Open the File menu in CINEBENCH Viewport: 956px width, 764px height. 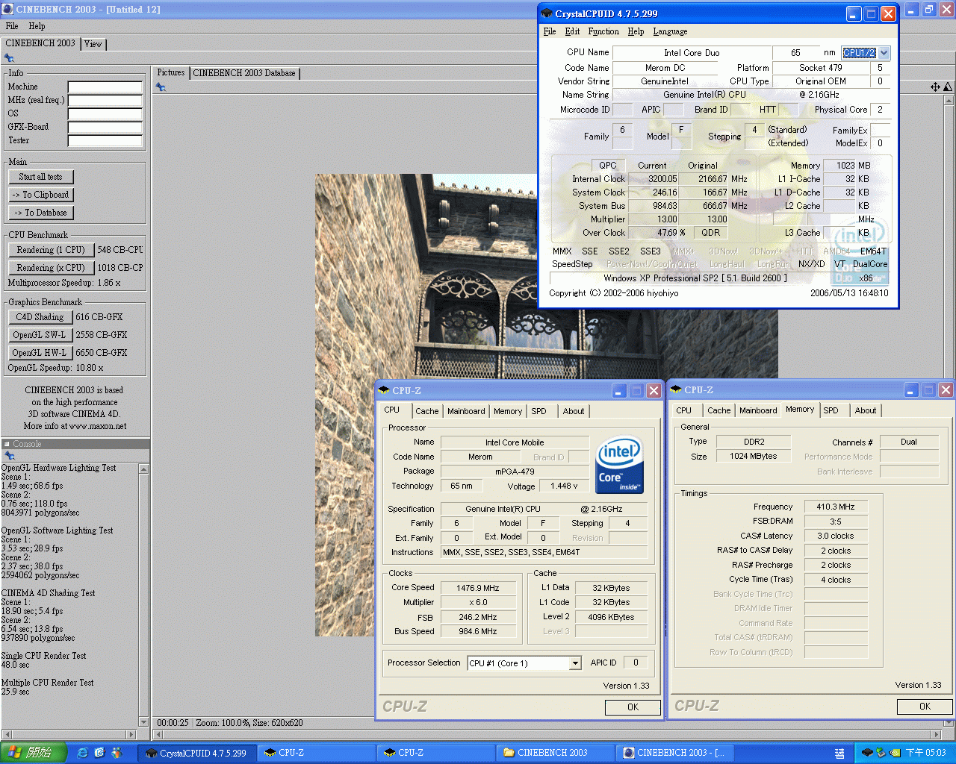12,26
